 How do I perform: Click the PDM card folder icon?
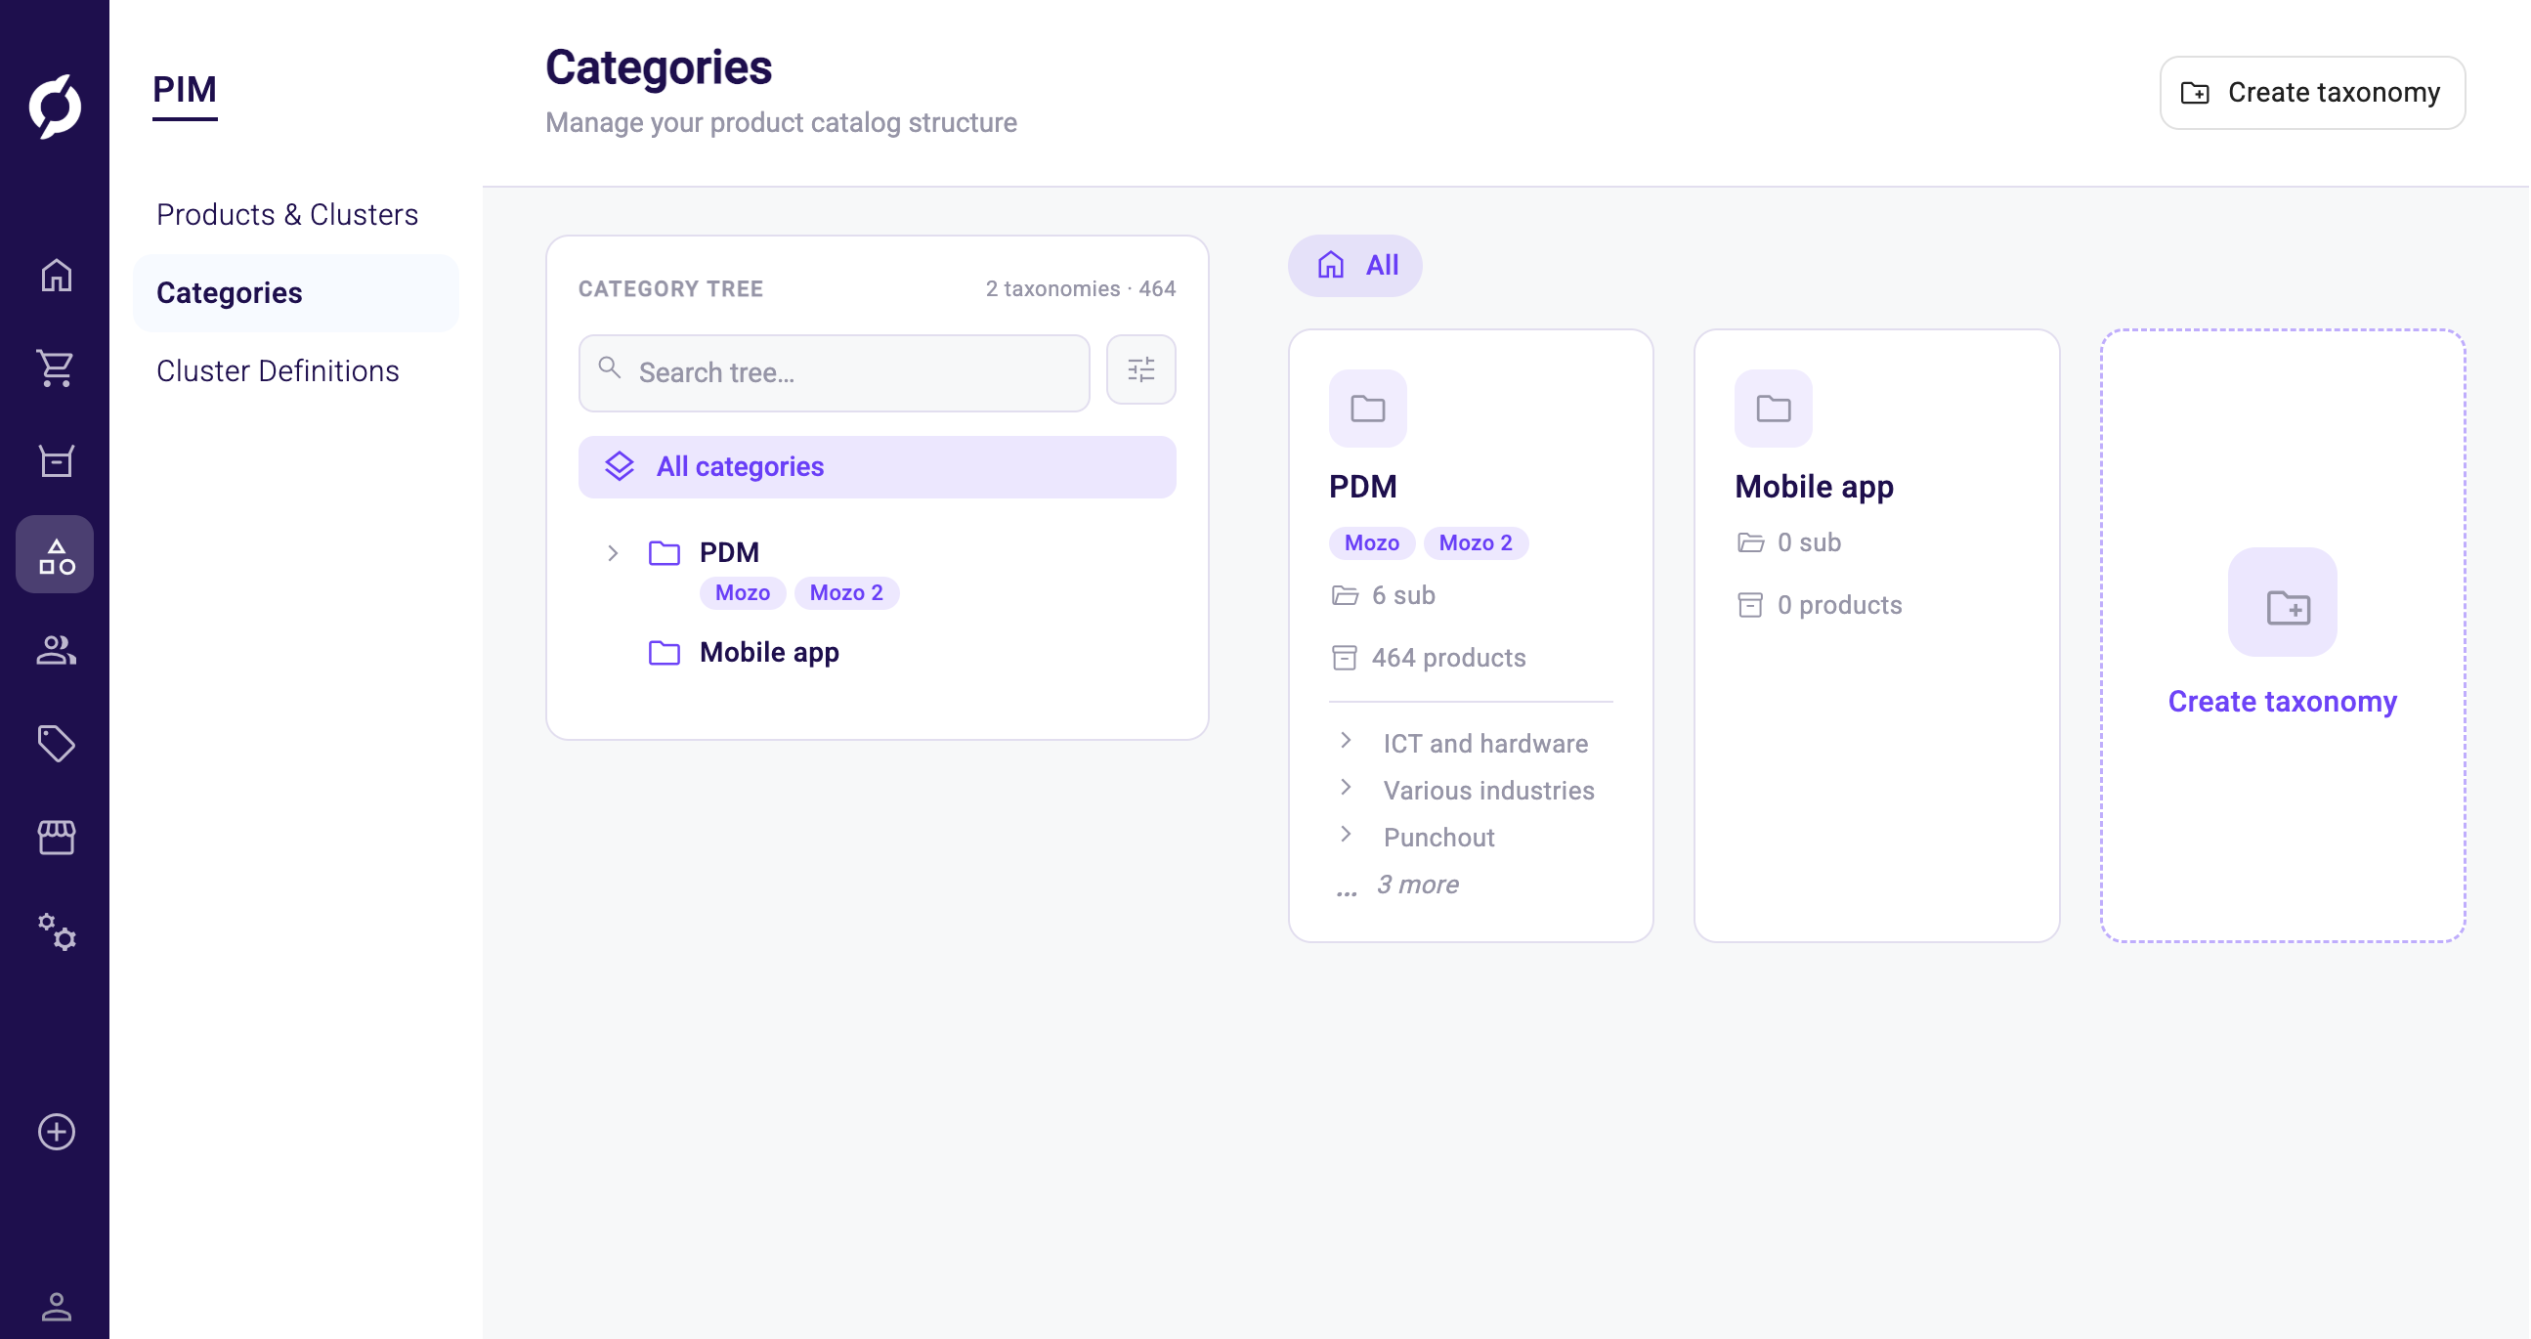pos(1368,409)
